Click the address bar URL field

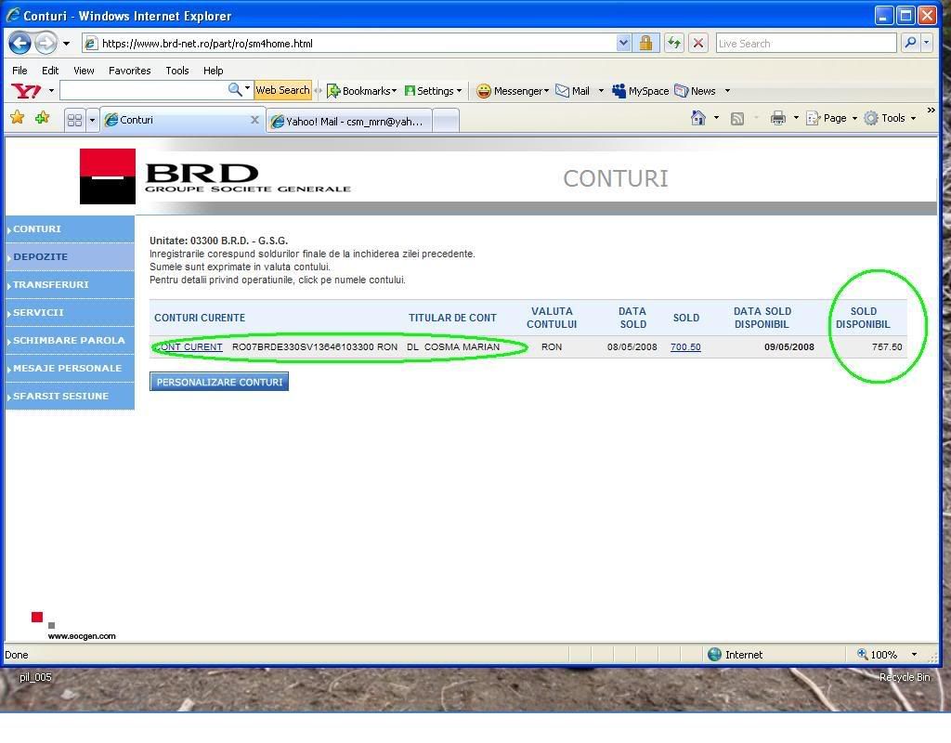pos(352,44)
